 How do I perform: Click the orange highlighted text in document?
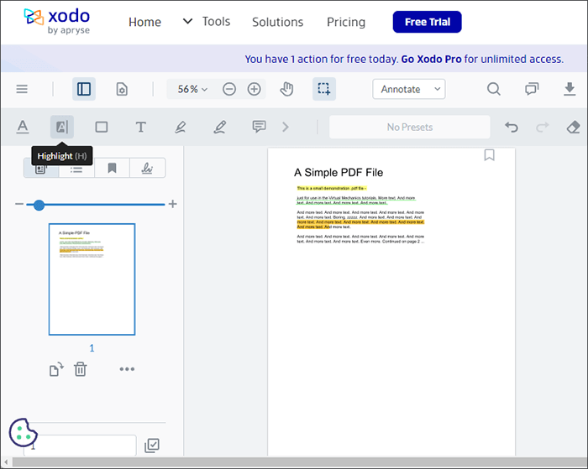360,224
